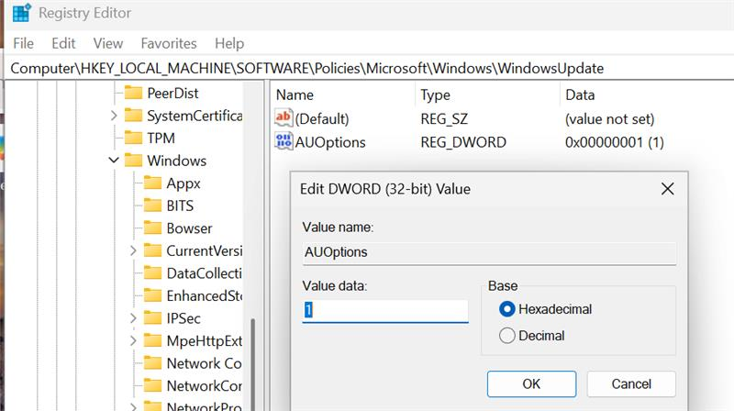Click the Registry Editor app icon
Screen dimensions: 734x411
click(x=21, y=13)
